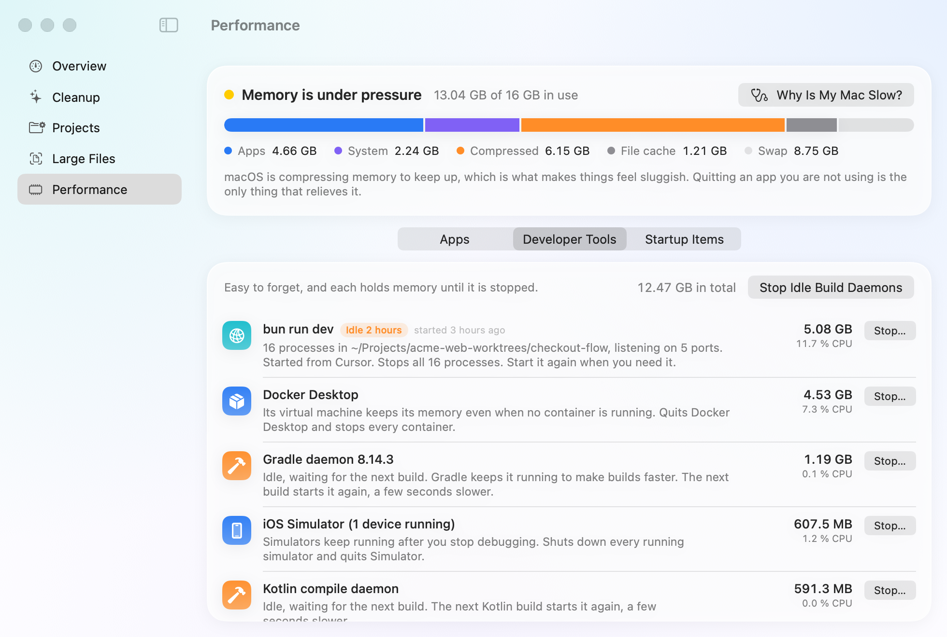Stop the iOS Simulator

pos(890,526)
